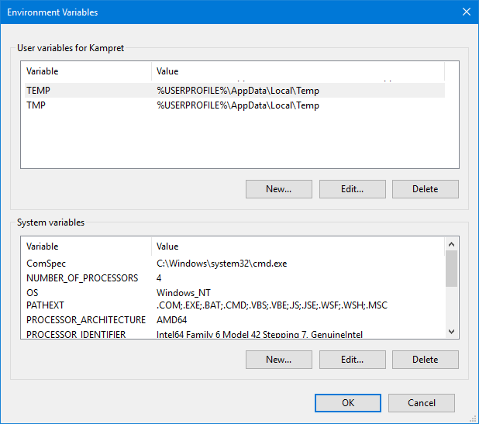Close the Environment Variables dialog
Viewport: 479px width, 424px height.
[x=466, y=12]
